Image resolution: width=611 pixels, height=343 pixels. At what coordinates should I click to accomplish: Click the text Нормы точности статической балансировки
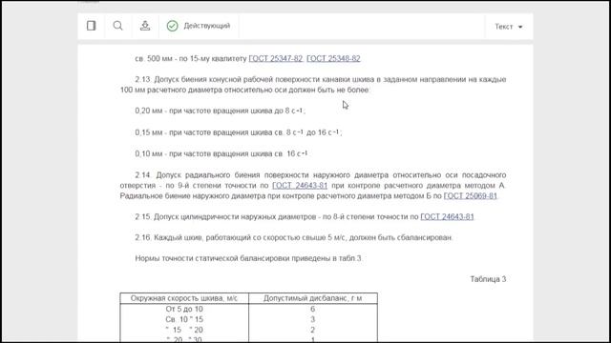click(x=213, y=258)
